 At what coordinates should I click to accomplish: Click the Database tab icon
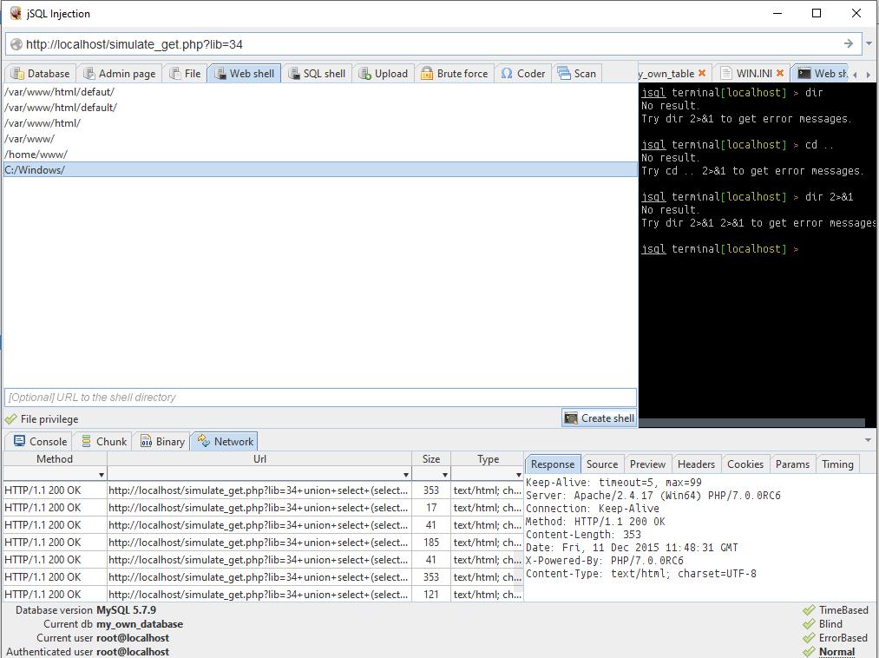pos(17,74)
